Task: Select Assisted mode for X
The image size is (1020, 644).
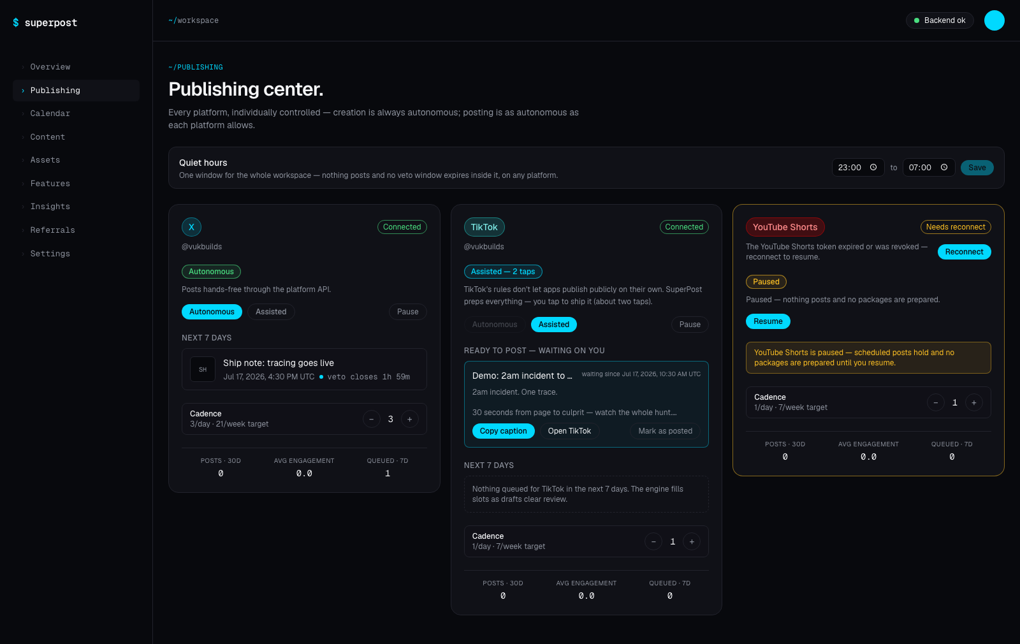Action: pos(271,312)
